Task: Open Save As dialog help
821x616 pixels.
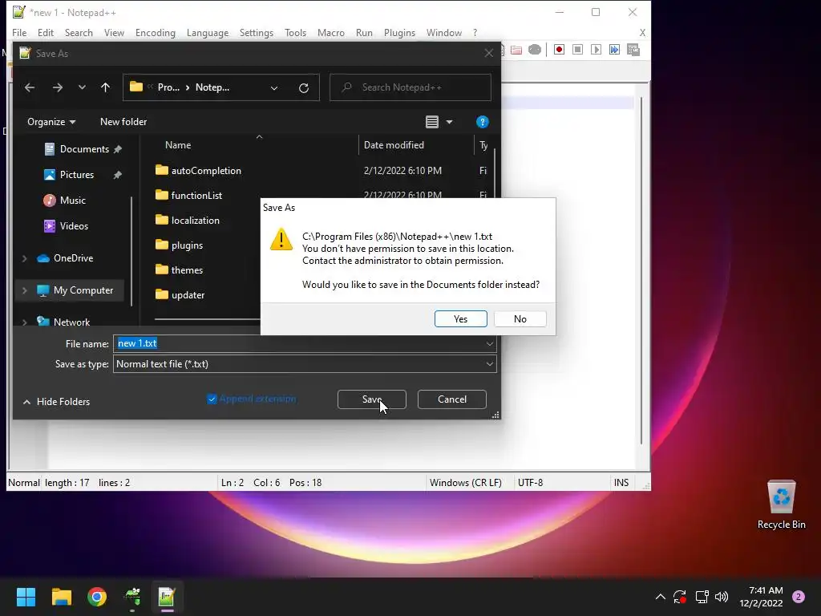Action: click(x=482, y=122)
